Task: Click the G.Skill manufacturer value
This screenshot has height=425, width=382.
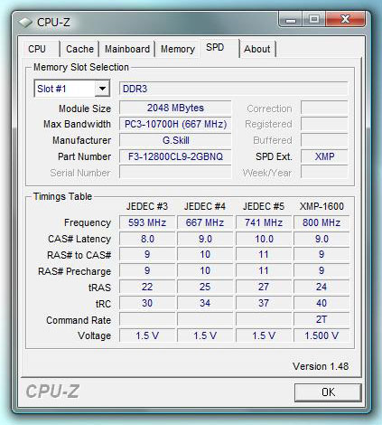Action: coord(175,140)
